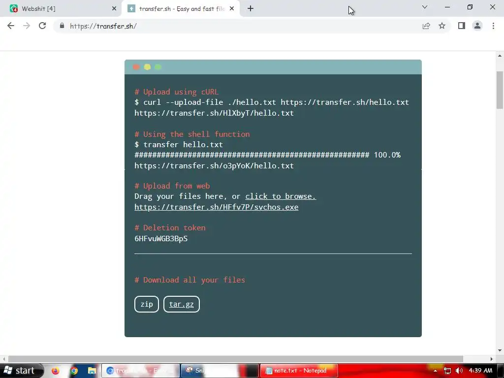Image resolution: width=504 pixels, height=378 pixels.
Task: Click the '# Upload from web' heading
Action: coord(172,186)
